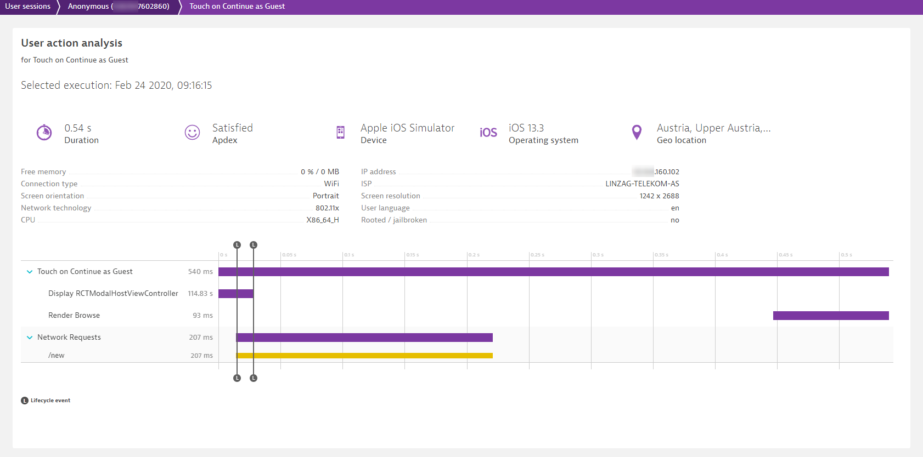The width and height of the screenshot is (923, 457).
Task: Click the 802.11x network technology value
Action: [327, 208]
